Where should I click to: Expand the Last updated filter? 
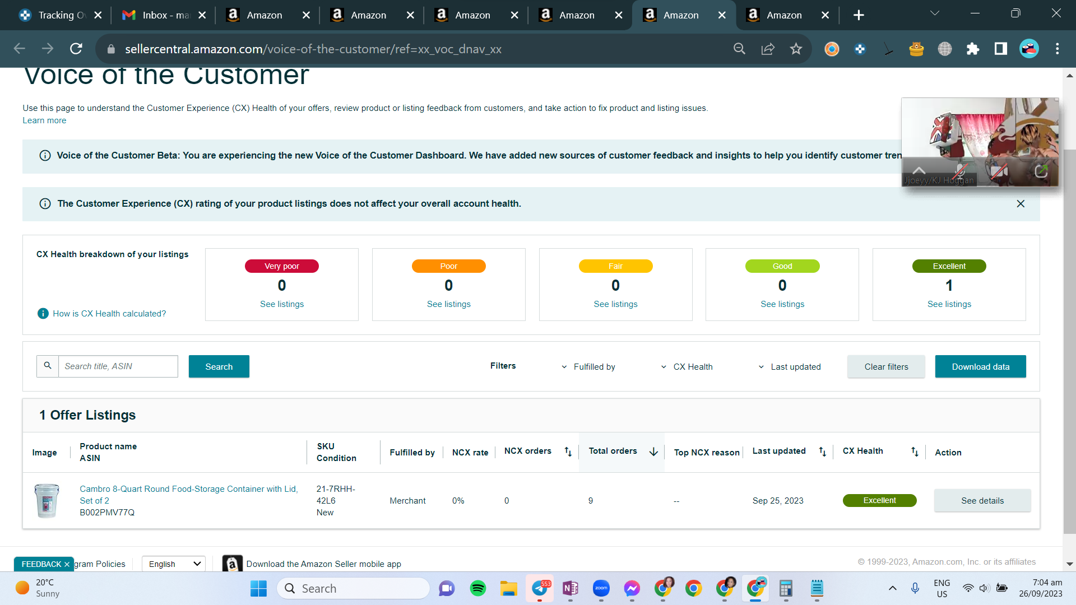click(x=789, y=367)
